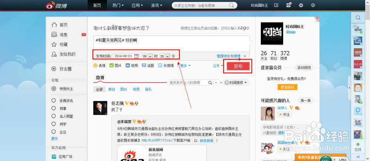Click in the post text box
Viewport: 370px width, 161px height.
pos(171,44)
